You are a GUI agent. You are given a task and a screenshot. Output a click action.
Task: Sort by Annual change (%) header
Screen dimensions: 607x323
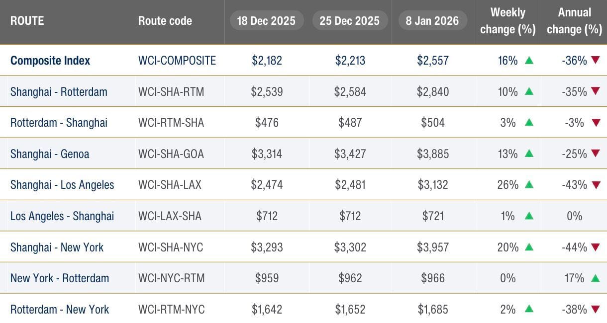click(x=574, y=21)
